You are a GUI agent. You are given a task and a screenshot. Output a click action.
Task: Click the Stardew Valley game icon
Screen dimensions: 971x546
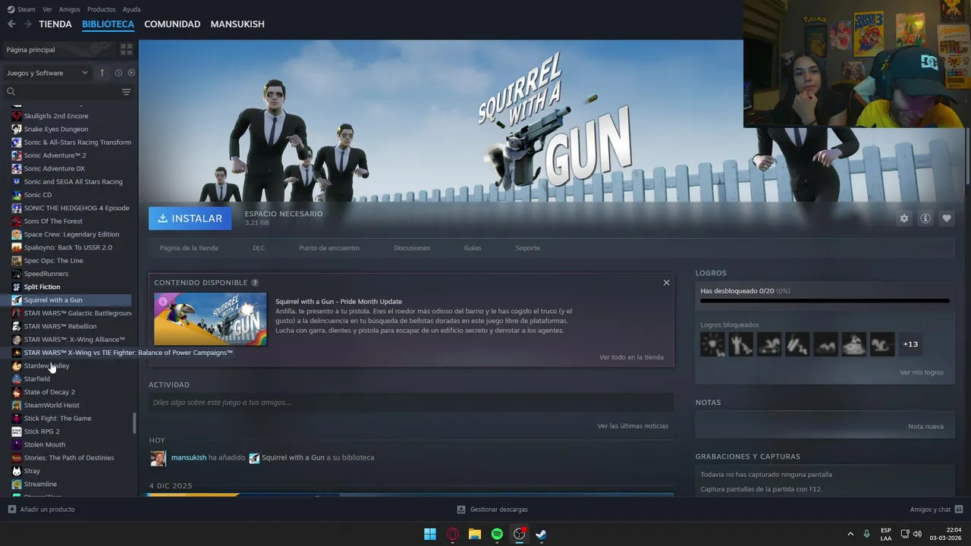coord(17,366)
